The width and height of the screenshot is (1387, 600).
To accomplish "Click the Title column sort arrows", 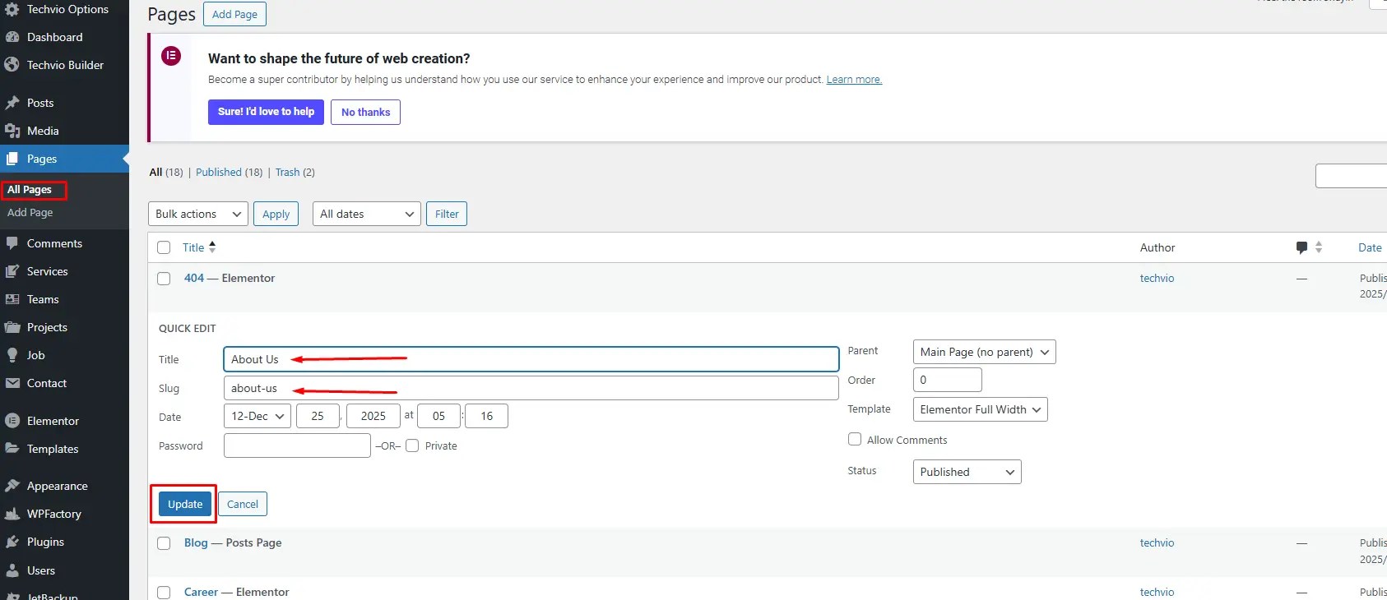I will pyautogui.click(x=212, y=247).
